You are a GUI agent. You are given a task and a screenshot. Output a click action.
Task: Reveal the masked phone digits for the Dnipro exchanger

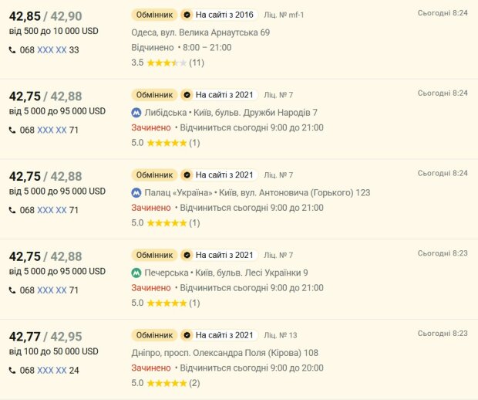52,371
